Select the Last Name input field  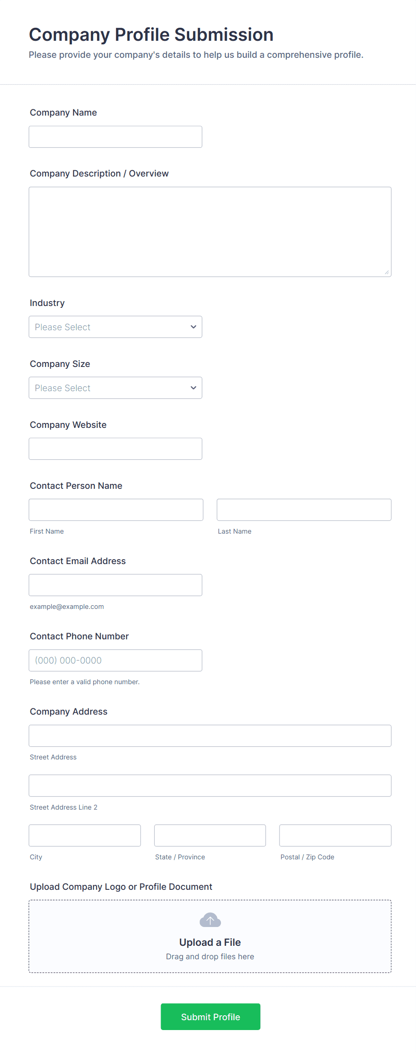pyautogui.click(x=304, y=509)
